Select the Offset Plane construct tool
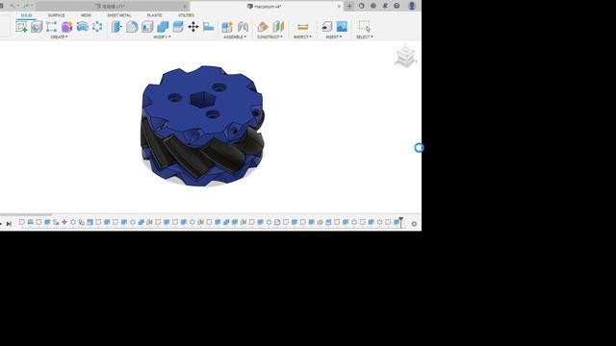Viewport: 616px width, 346px height. (263, 27)
